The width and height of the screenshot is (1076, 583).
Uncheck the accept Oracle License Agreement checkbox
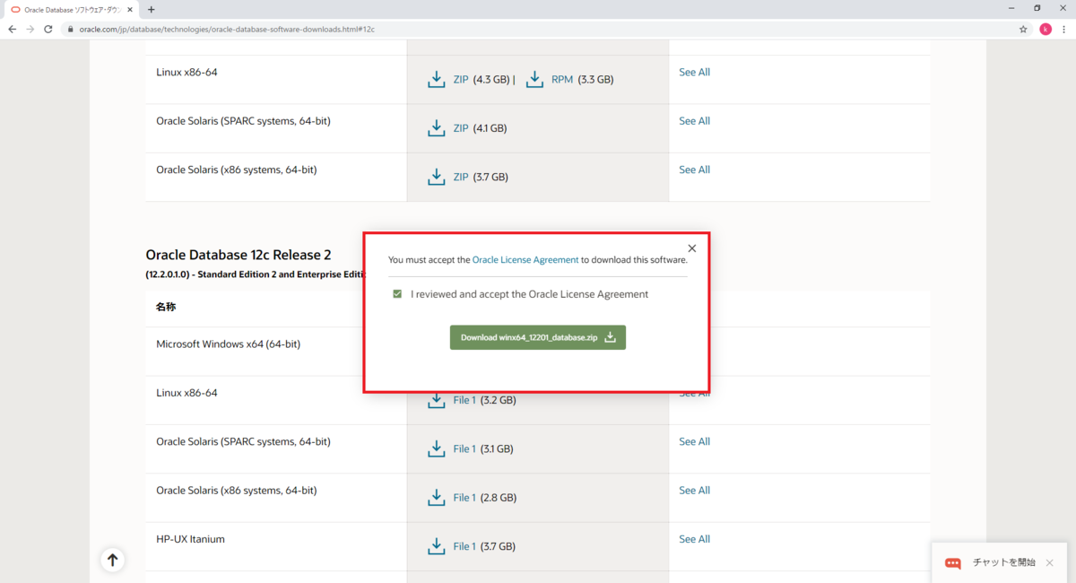coord(397,294)
